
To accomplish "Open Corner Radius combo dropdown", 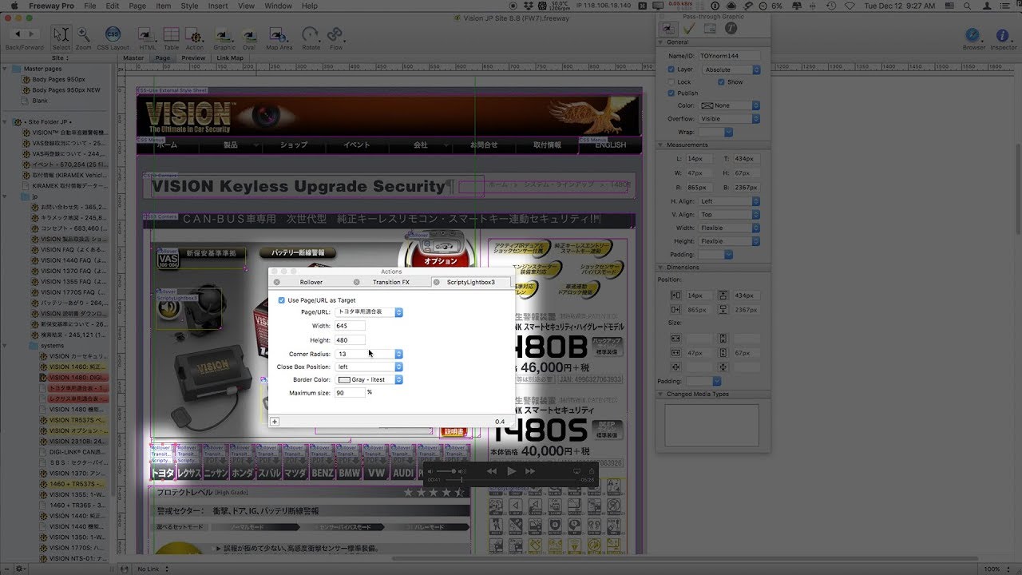I will [399, 354].
